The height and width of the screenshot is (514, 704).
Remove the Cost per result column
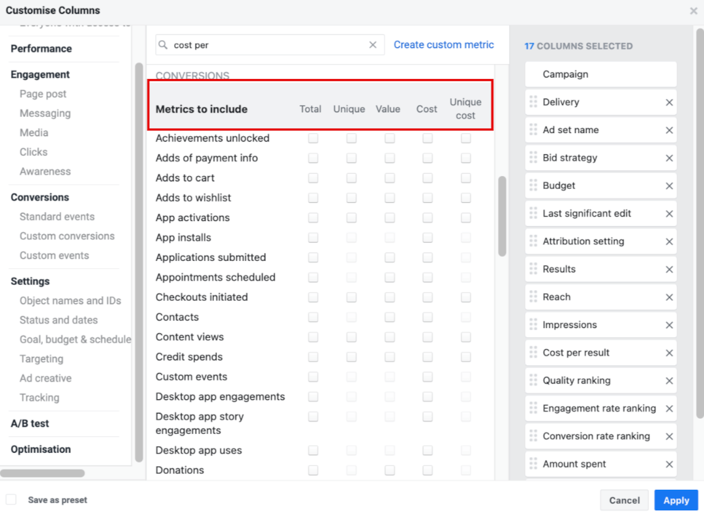669,353
